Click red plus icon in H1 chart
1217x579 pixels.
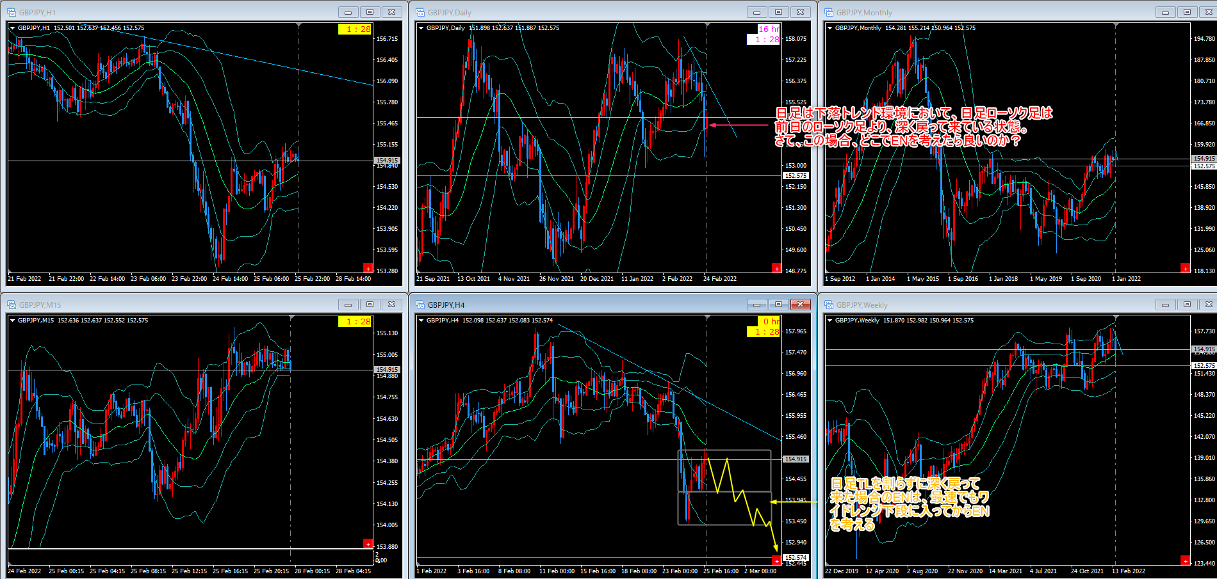pyautogui.click(x=368, y=267)
